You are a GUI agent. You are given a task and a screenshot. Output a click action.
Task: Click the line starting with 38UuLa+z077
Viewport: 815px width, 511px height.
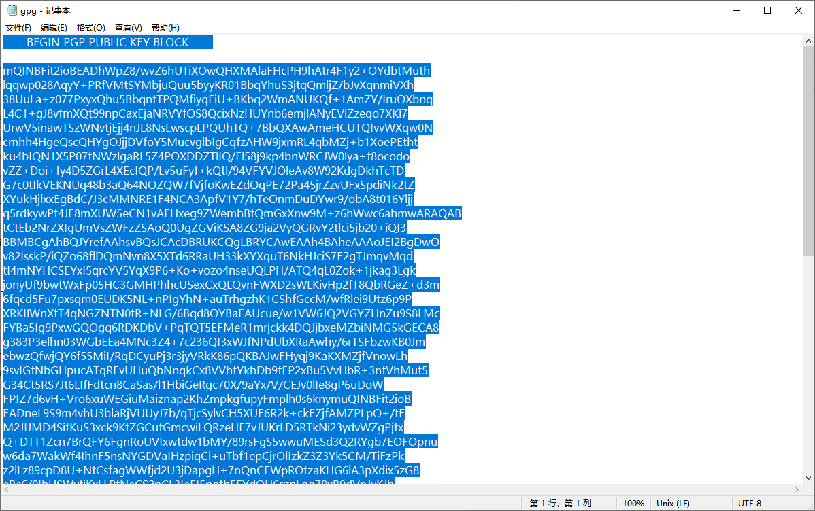click(x=218, y=99)
